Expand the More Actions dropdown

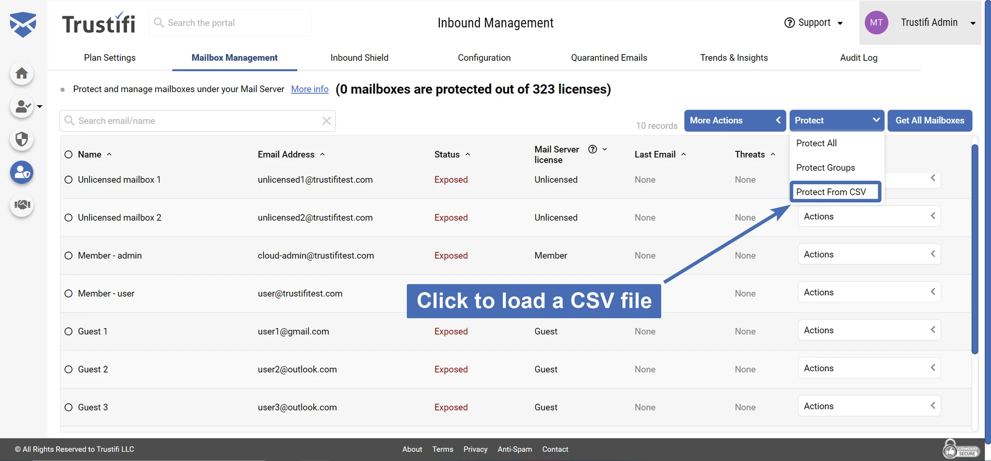(x=735, y=120)
